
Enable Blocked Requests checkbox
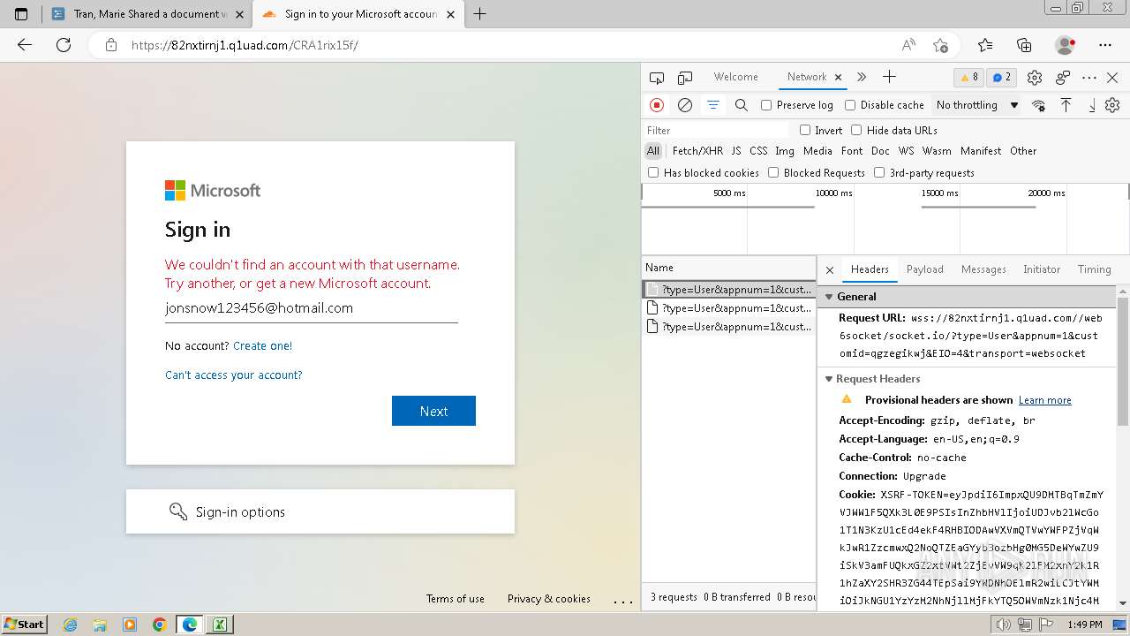pos(773,173)
